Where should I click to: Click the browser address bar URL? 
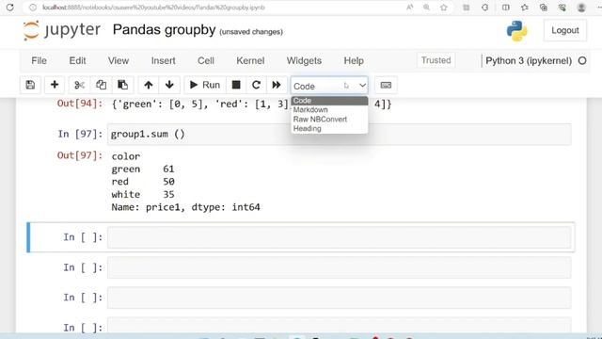[153, 8]
